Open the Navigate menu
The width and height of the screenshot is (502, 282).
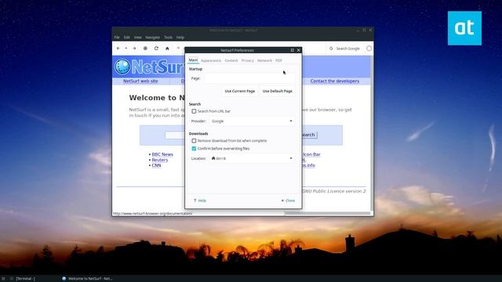pos(153,38)
